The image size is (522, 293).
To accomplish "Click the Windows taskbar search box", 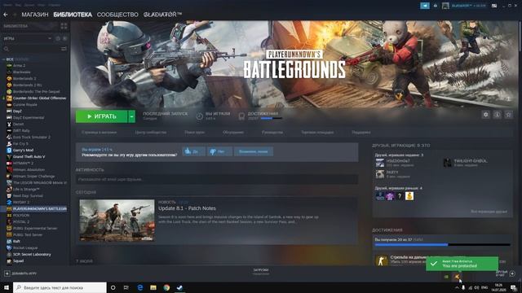I will (x=60, y=287).
